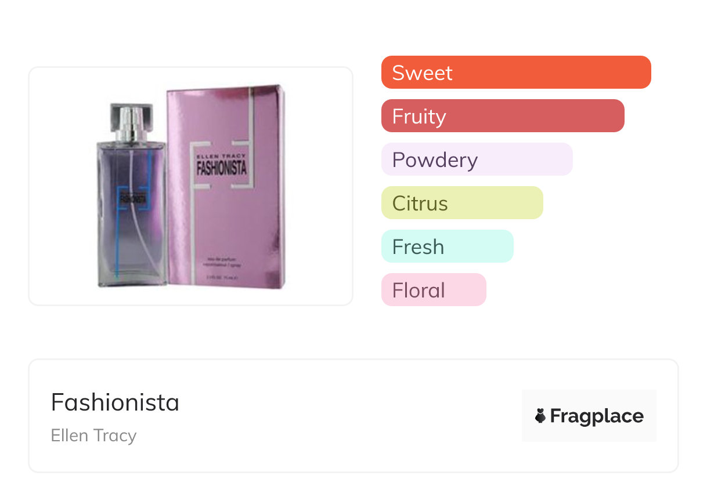Open the Fashionista fragrance title
The image size is (707, 501).
tap(115, 402)
